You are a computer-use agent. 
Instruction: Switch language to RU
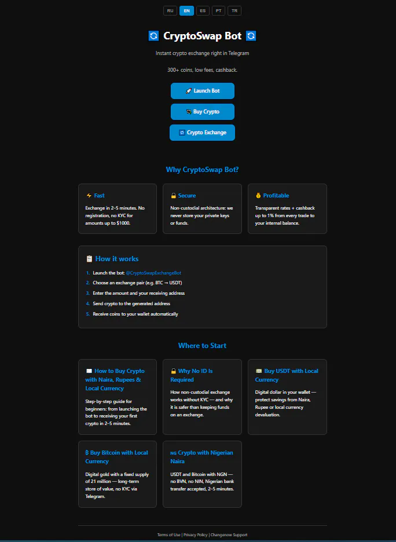point(170,11)
